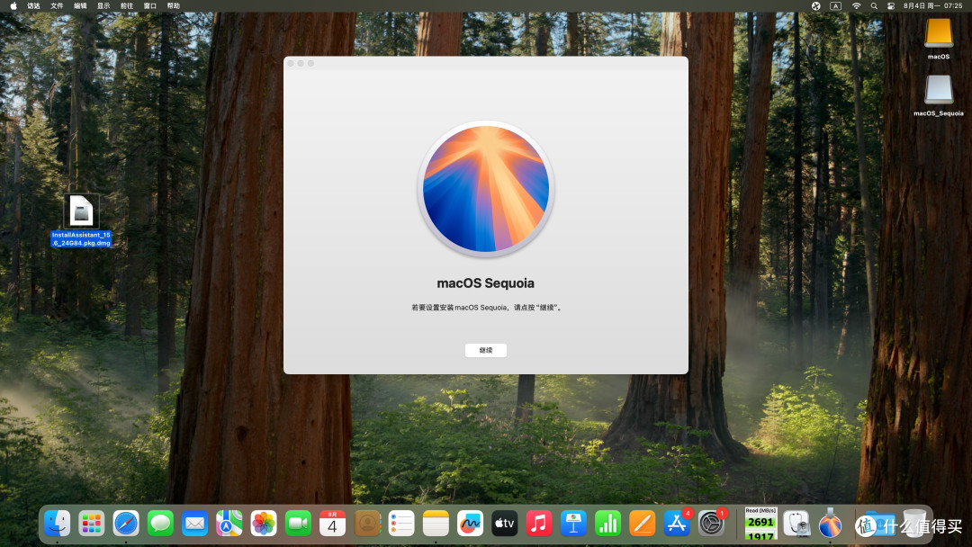972x547 pixels.
Task: Open App Store from the Dock
Action: click(676, 525)
